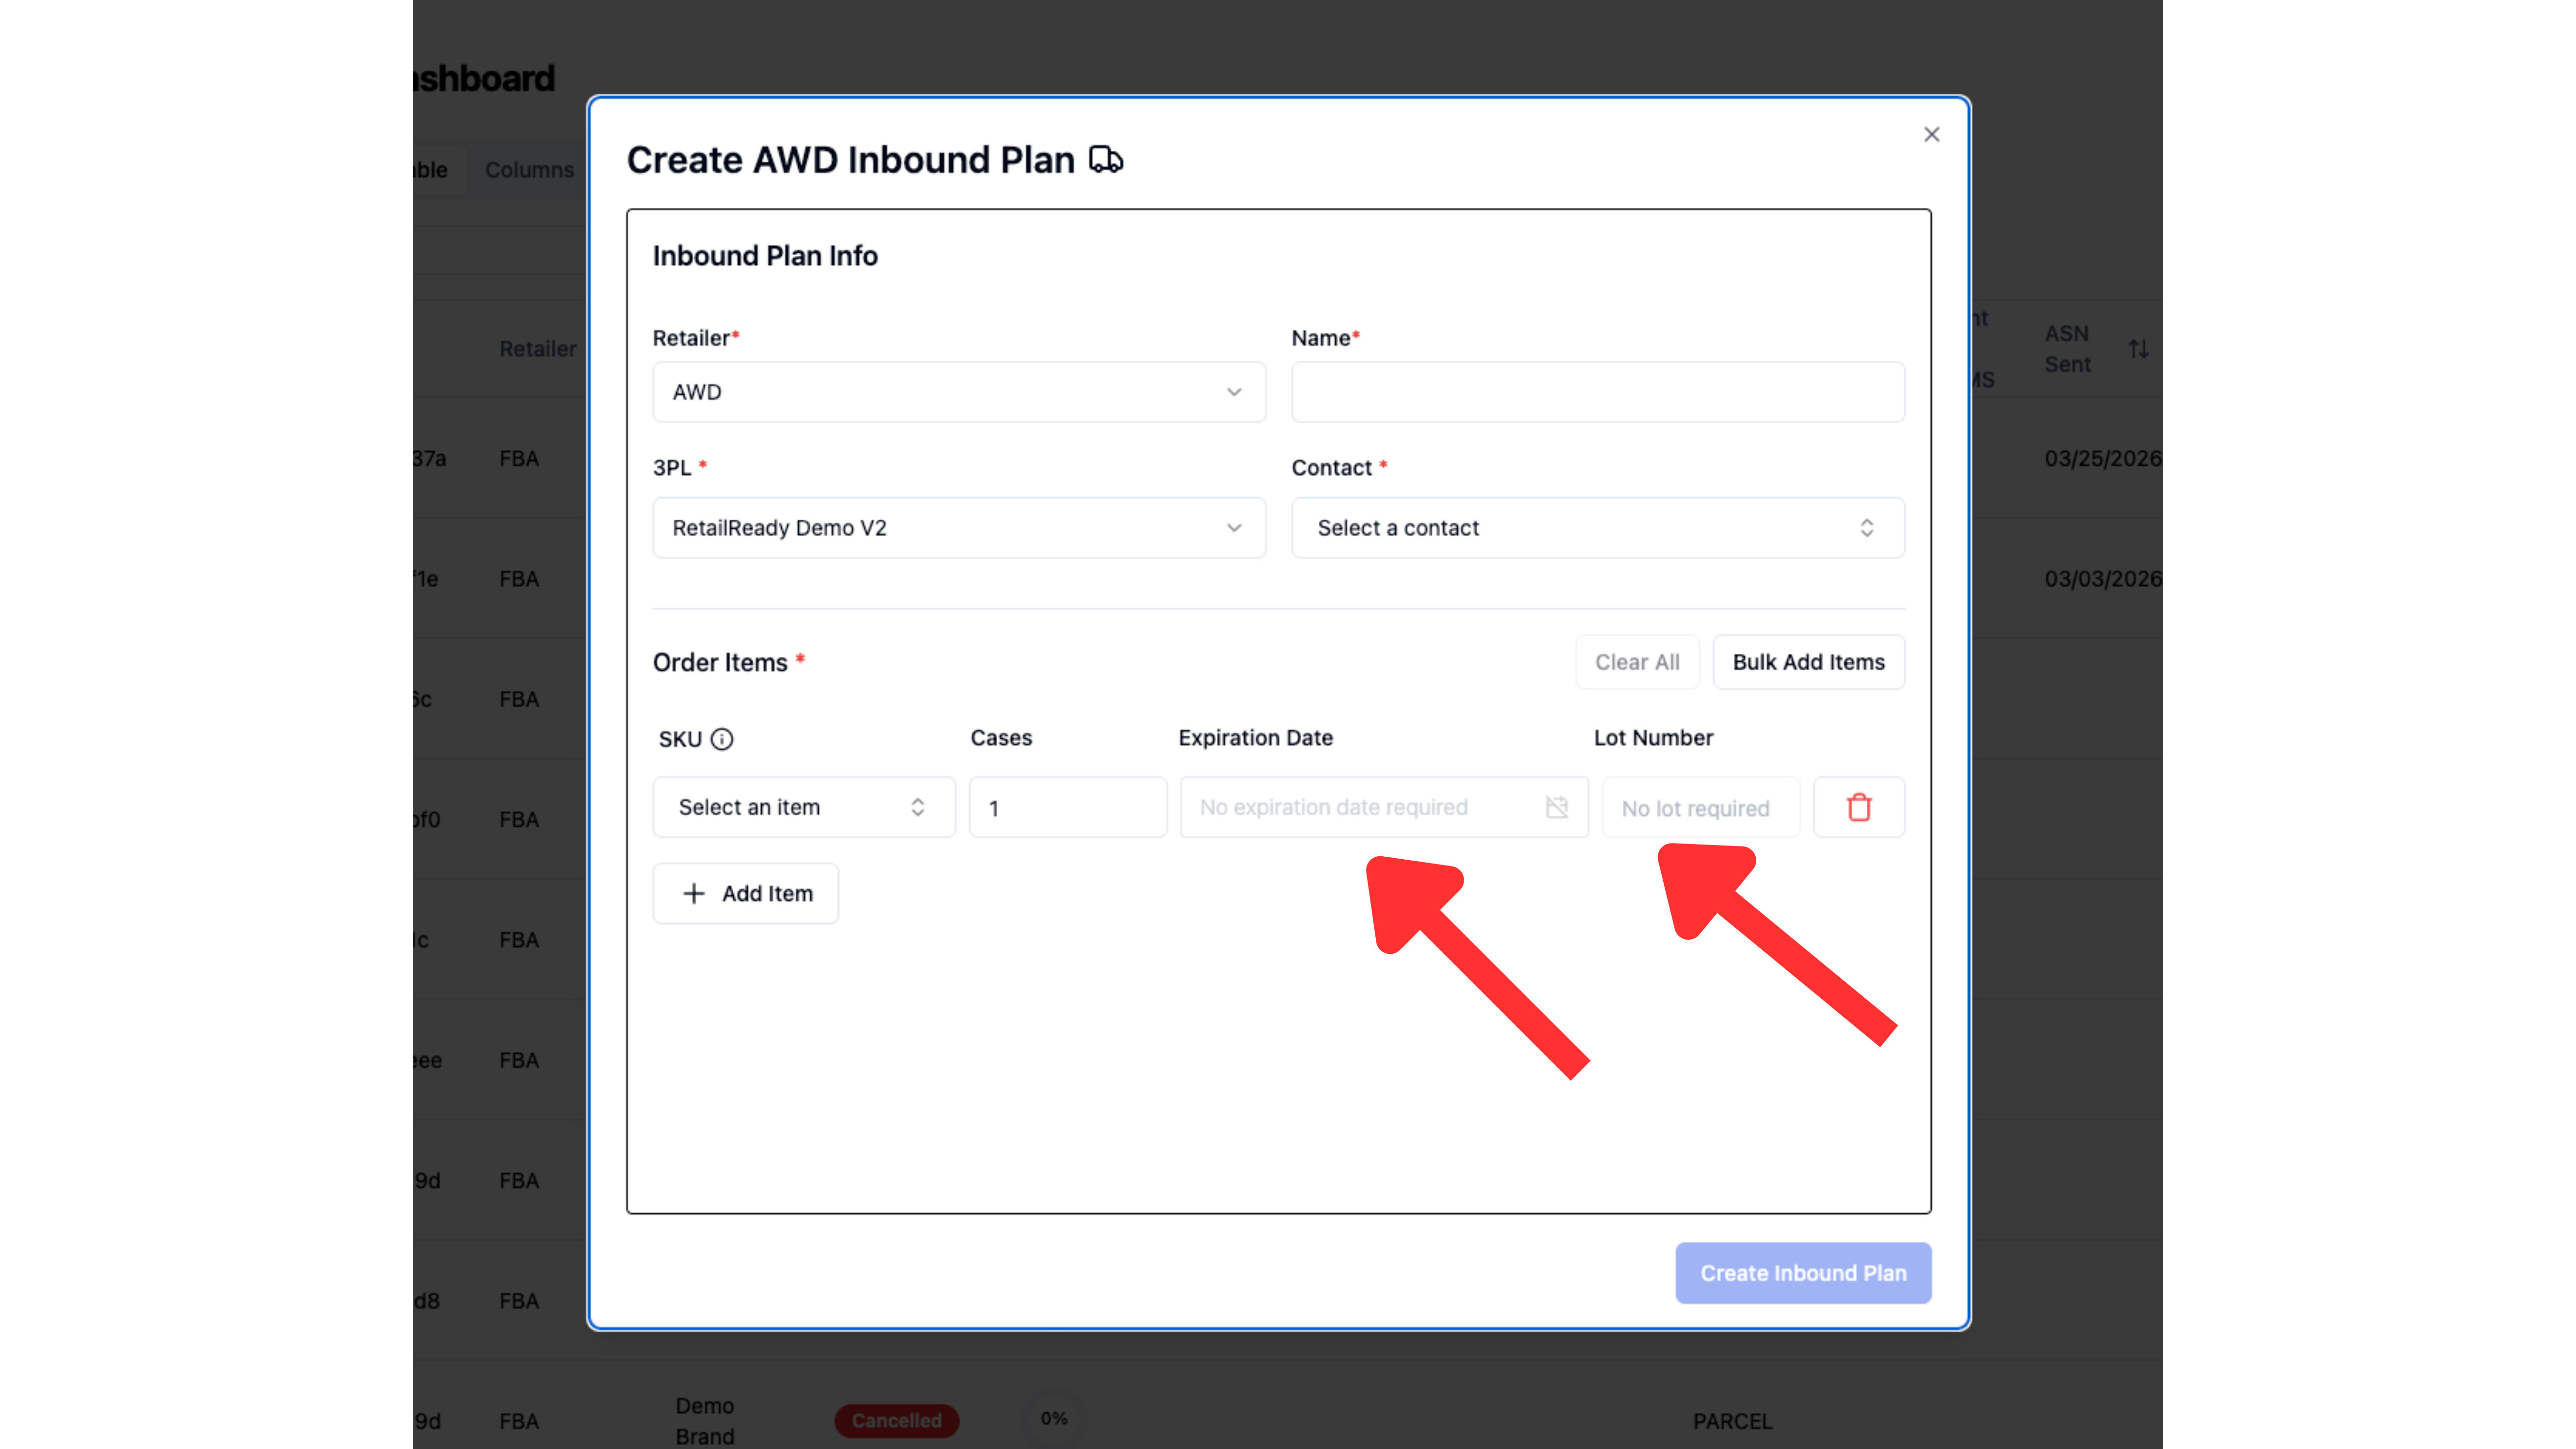This screenshot has height=1449, width=2576.
Task: Click into the Name input field
Action: coord(1597,392)
